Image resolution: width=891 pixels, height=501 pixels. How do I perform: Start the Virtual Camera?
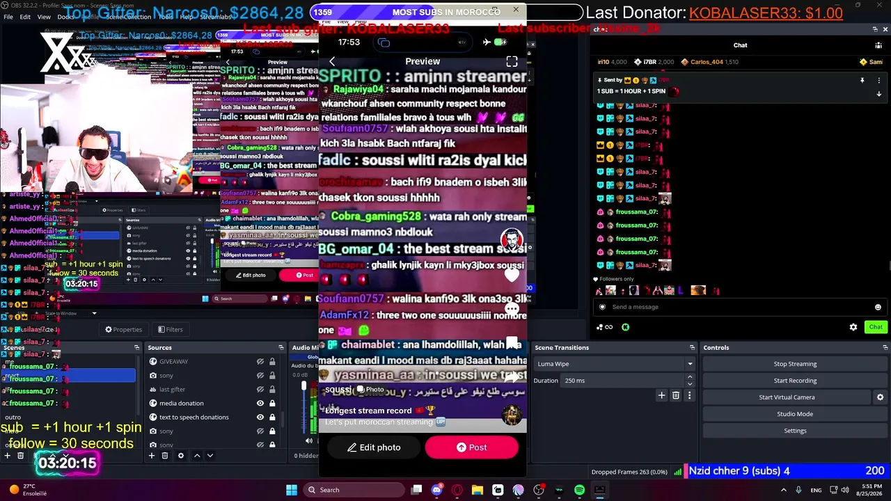787,397
